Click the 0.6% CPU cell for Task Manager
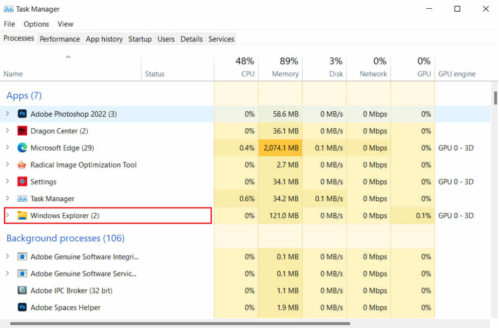 pyautogui.click(x=236, y=199)
